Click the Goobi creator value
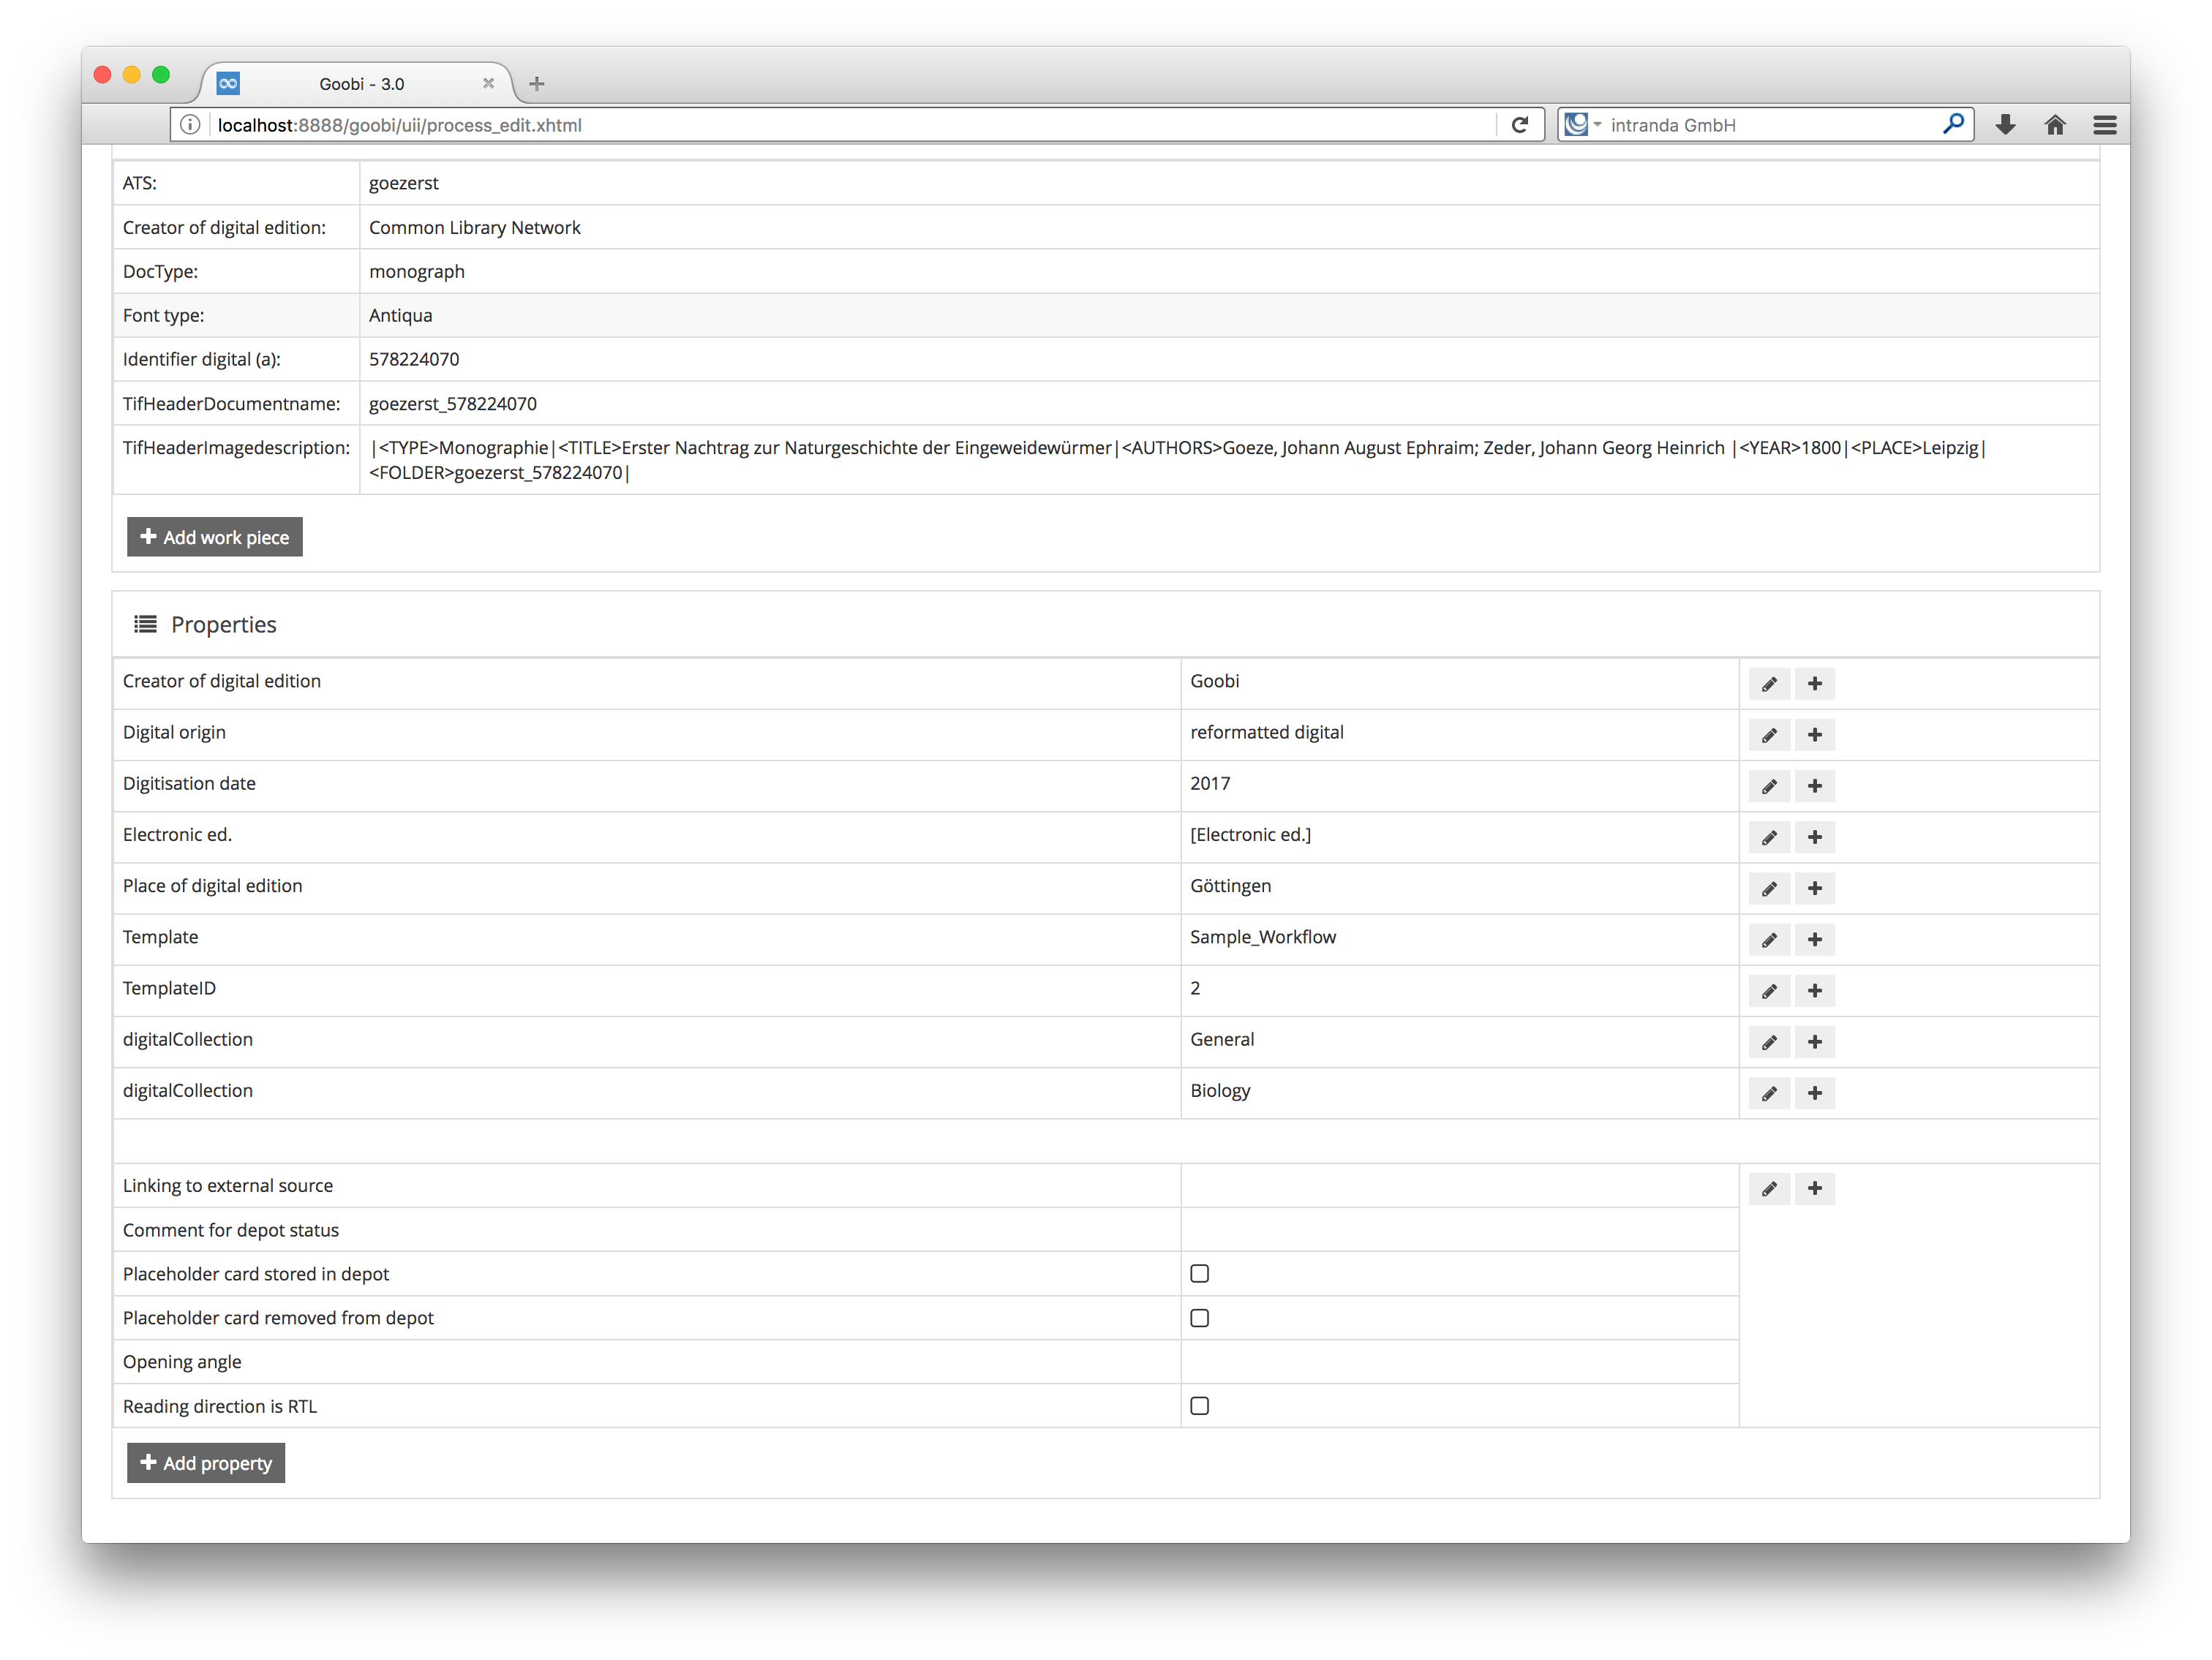 coord(1214,681)
